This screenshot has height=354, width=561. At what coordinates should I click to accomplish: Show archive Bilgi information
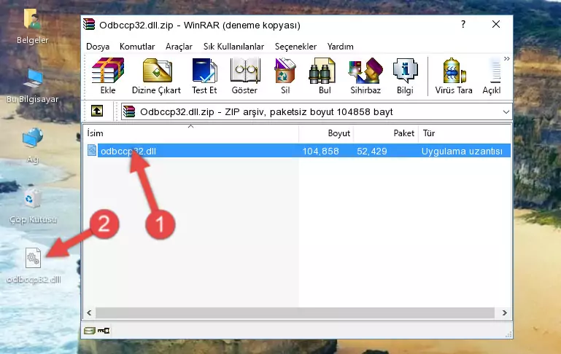tap(405, 71)
